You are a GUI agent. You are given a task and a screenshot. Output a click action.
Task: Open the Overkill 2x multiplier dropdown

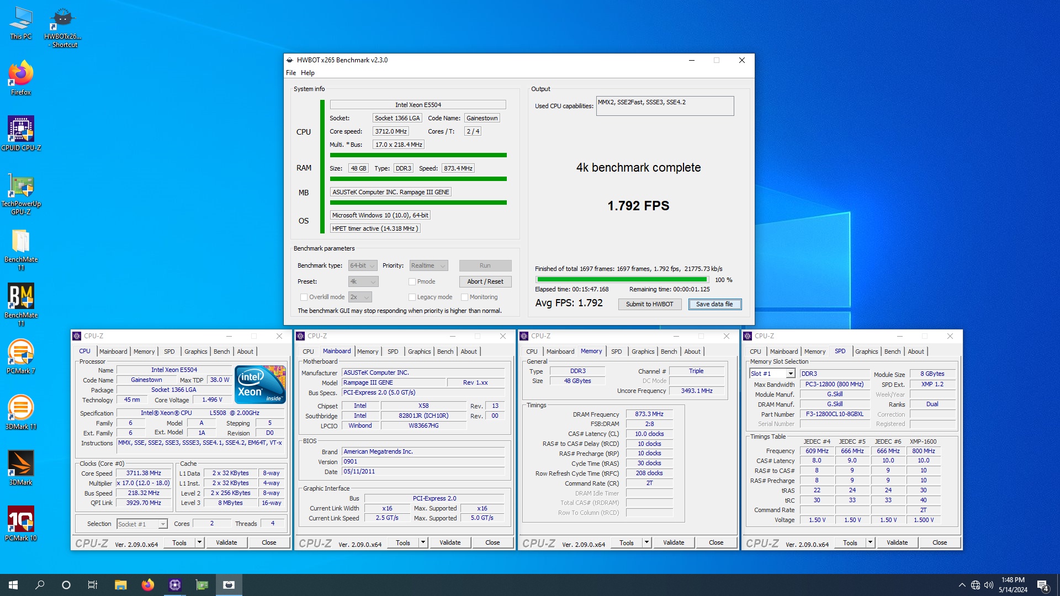tap(360, 297)
